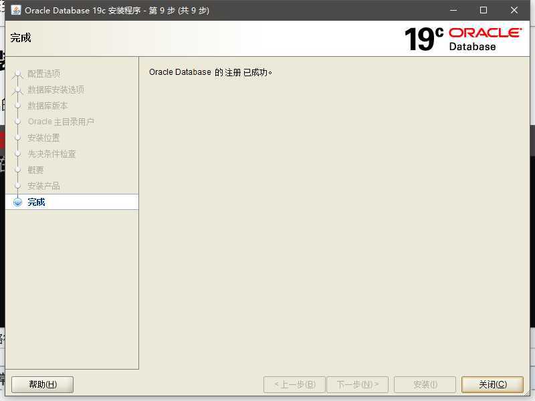Select the 数据库安装选项 step
Image resolution: width=535 pixels, height=401 pixels.
56,90
